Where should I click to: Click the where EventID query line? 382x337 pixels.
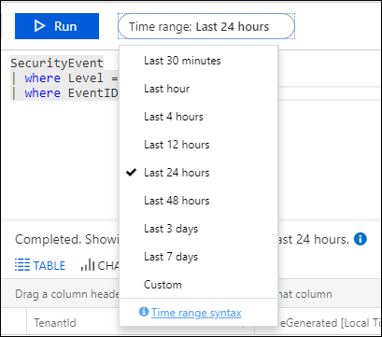coord(64,93)
